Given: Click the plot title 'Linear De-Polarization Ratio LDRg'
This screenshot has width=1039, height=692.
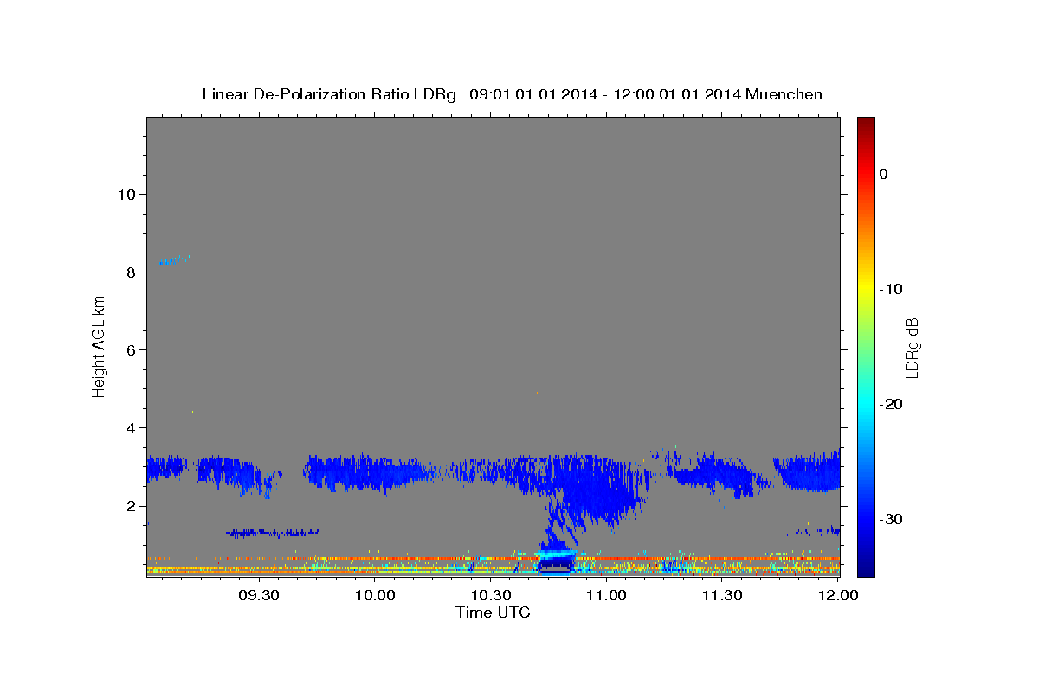Looking at the screenshot, I should 328,93.
